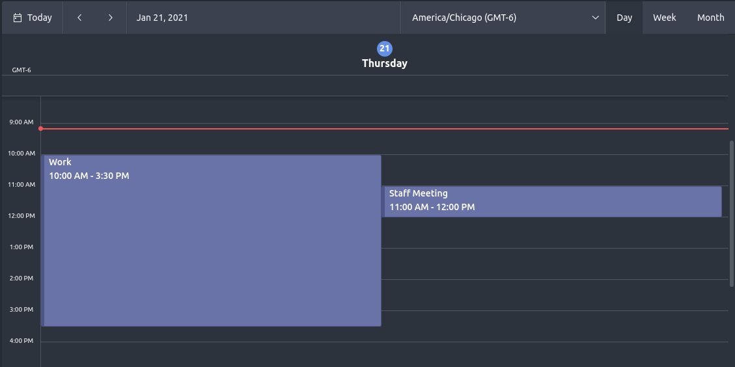The image size is (735, 367).
Task: Switch to the Week view tab
Action: point(664,18)
